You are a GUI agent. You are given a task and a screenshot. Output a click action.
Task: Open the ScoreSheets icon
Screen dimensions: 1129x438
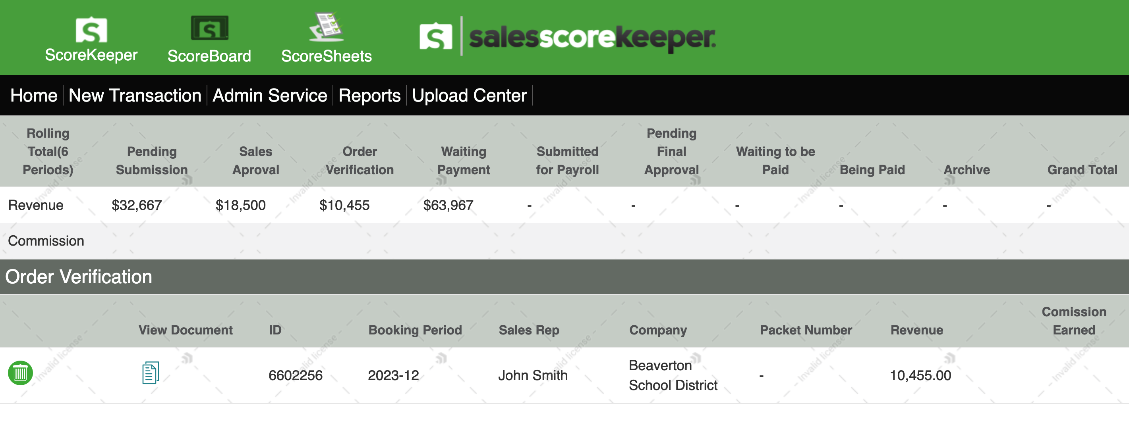326,26
